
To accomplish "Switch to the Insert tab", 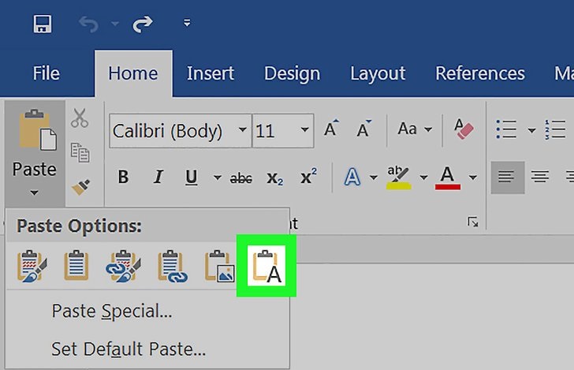I will coord(211,73).
